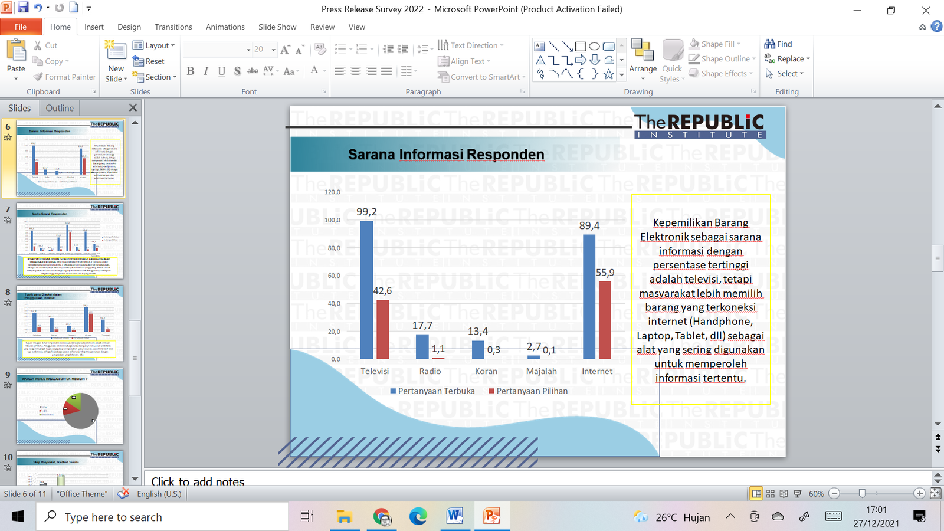944x531 pixels.
Task: Switch to the Outline pane tab
Action: tap(60, 108)
